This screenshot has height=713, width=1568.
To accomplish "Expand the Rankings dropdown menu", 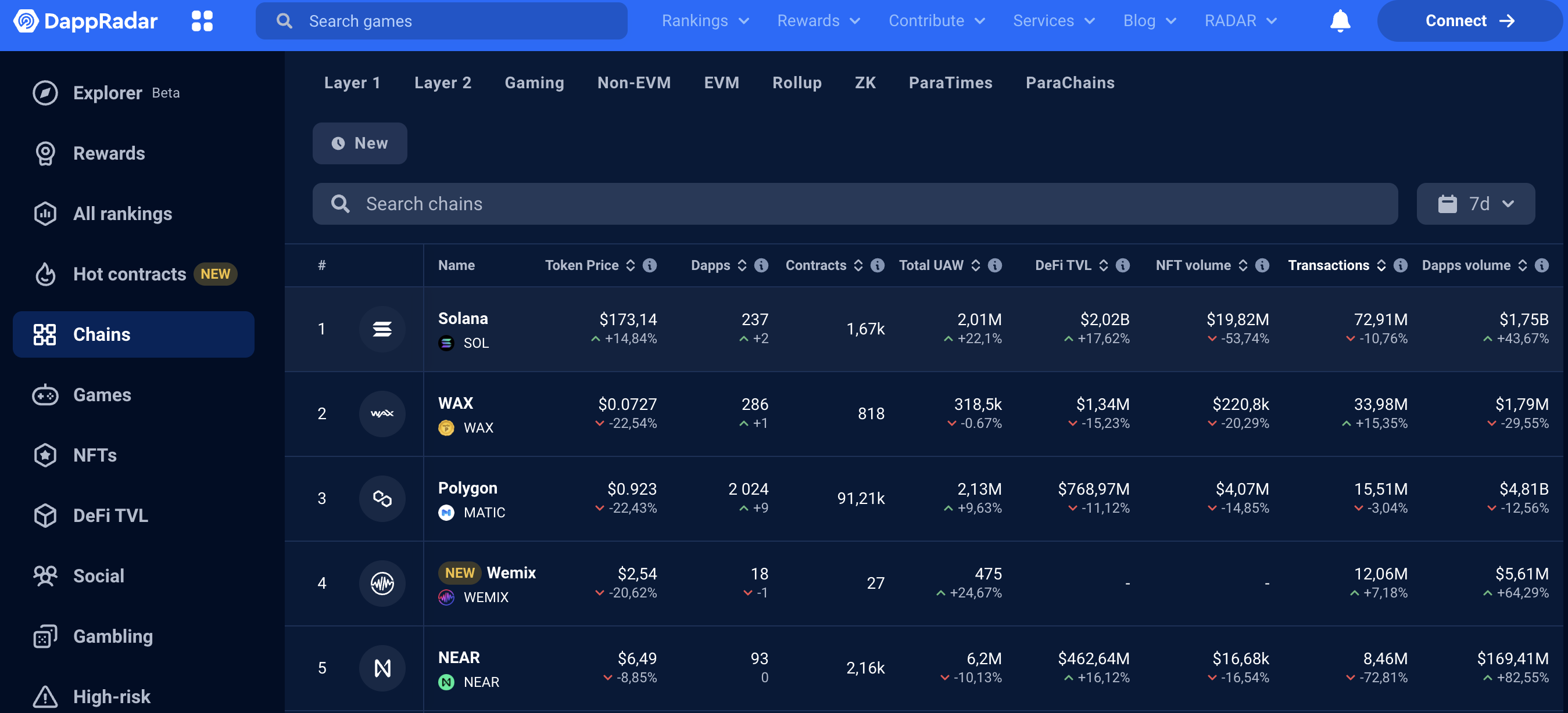I will [706, 21].
